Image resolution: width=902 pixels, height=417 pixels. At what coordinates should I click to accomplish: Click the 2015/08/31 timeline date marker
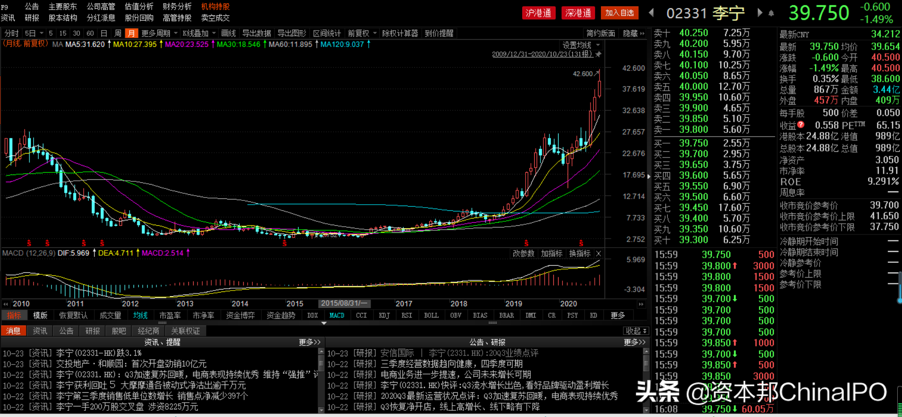pos(344,303)
